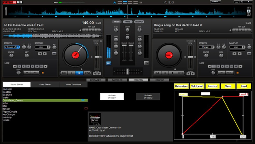Set a 4-beat loop on deck 1
255x144 pixels.
(x=28, y=66)
